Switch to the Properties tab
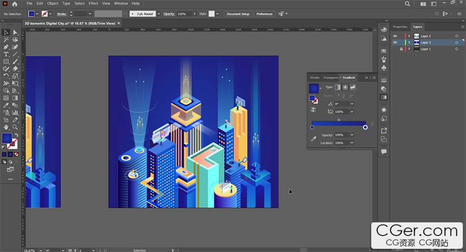Viewport: 466px width, 252px height. [400, 26]
